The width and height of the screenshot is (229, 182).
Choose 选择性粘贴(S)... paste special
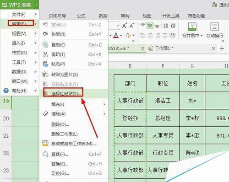(x=74, y=93)
